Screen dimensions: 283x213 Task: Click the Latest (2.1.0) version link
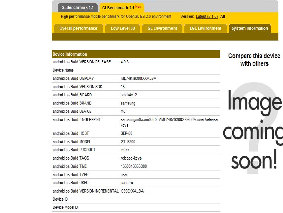(207, 16)
